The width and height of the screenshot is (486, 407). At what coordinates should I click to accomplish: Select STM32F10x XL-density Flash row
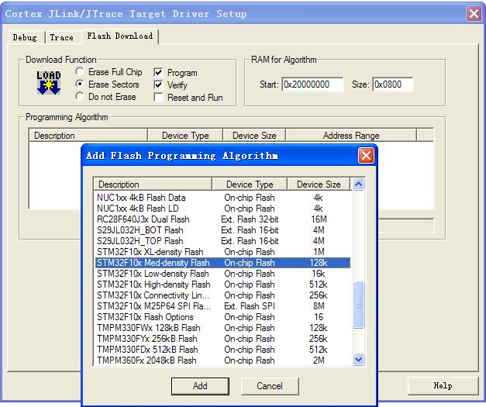[x=223, y=252]
